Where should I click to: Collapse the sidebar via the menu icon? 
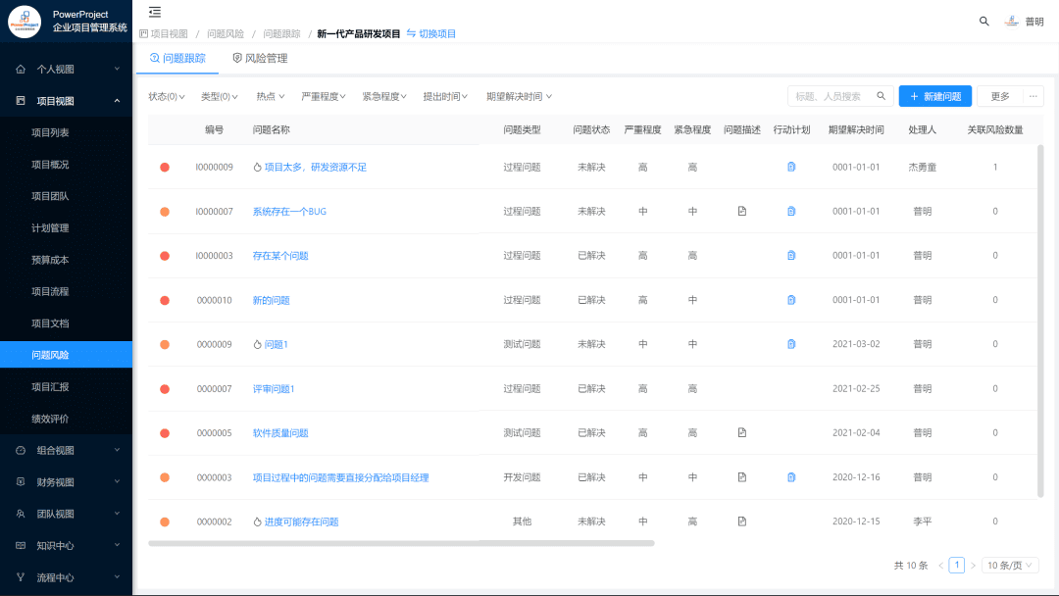coord(154,14)
